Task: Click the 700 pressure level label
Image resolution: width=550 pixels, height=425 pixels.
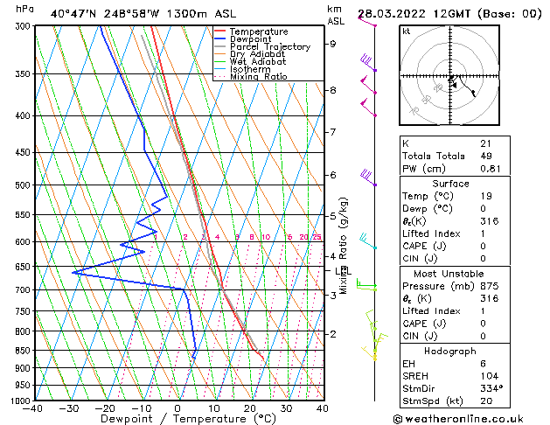Action: coord(24,290)
